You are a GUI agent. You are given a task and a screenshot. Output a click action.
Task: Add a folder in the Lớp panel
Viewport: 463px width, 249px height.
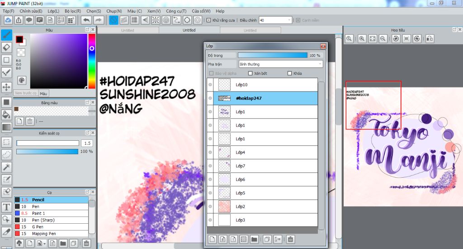pyautogui.click(x=254, y=239)
